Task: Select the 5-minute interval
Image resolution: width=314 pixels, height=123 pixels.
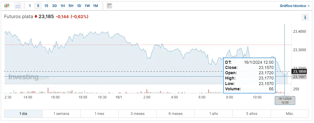Action: (x=38, y=6)
